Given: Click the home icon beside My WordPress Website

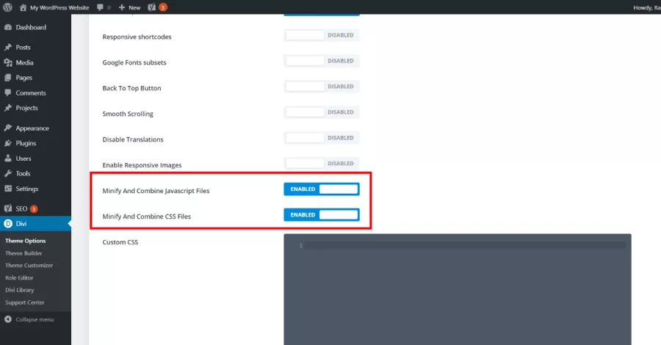Looking at the screenshot, I should [24, 7].
